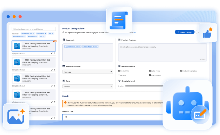Viewport: 220px width, 135px height.
Task: Click the 'Apple mobile phone' keyword tag
Action: coord(73,47)
